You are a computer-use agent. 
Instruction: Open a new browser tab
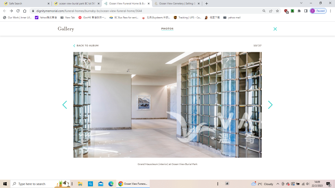coord(206,3)
